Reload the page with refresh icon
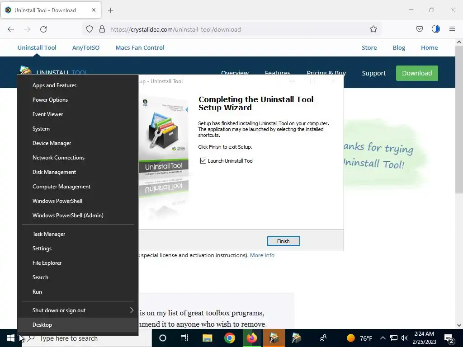The width and height of the screenshot is (463, 347). pyautogui.click(x=43, y=29)
